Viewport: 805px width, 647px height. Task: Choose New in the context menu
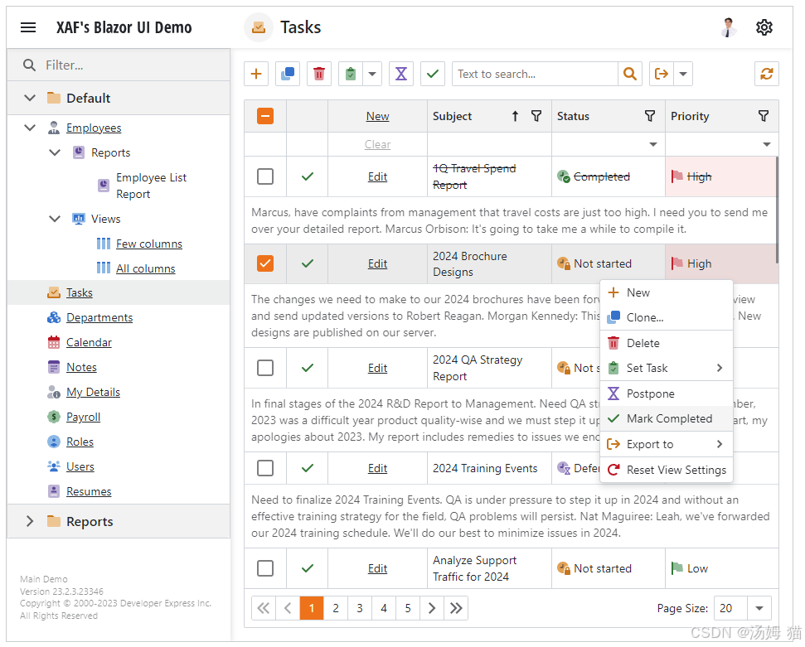[x=667, y=292]
